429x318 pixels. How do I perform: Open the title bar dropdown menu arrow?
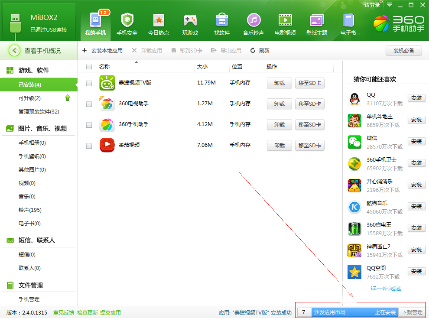tap(389, 5)
